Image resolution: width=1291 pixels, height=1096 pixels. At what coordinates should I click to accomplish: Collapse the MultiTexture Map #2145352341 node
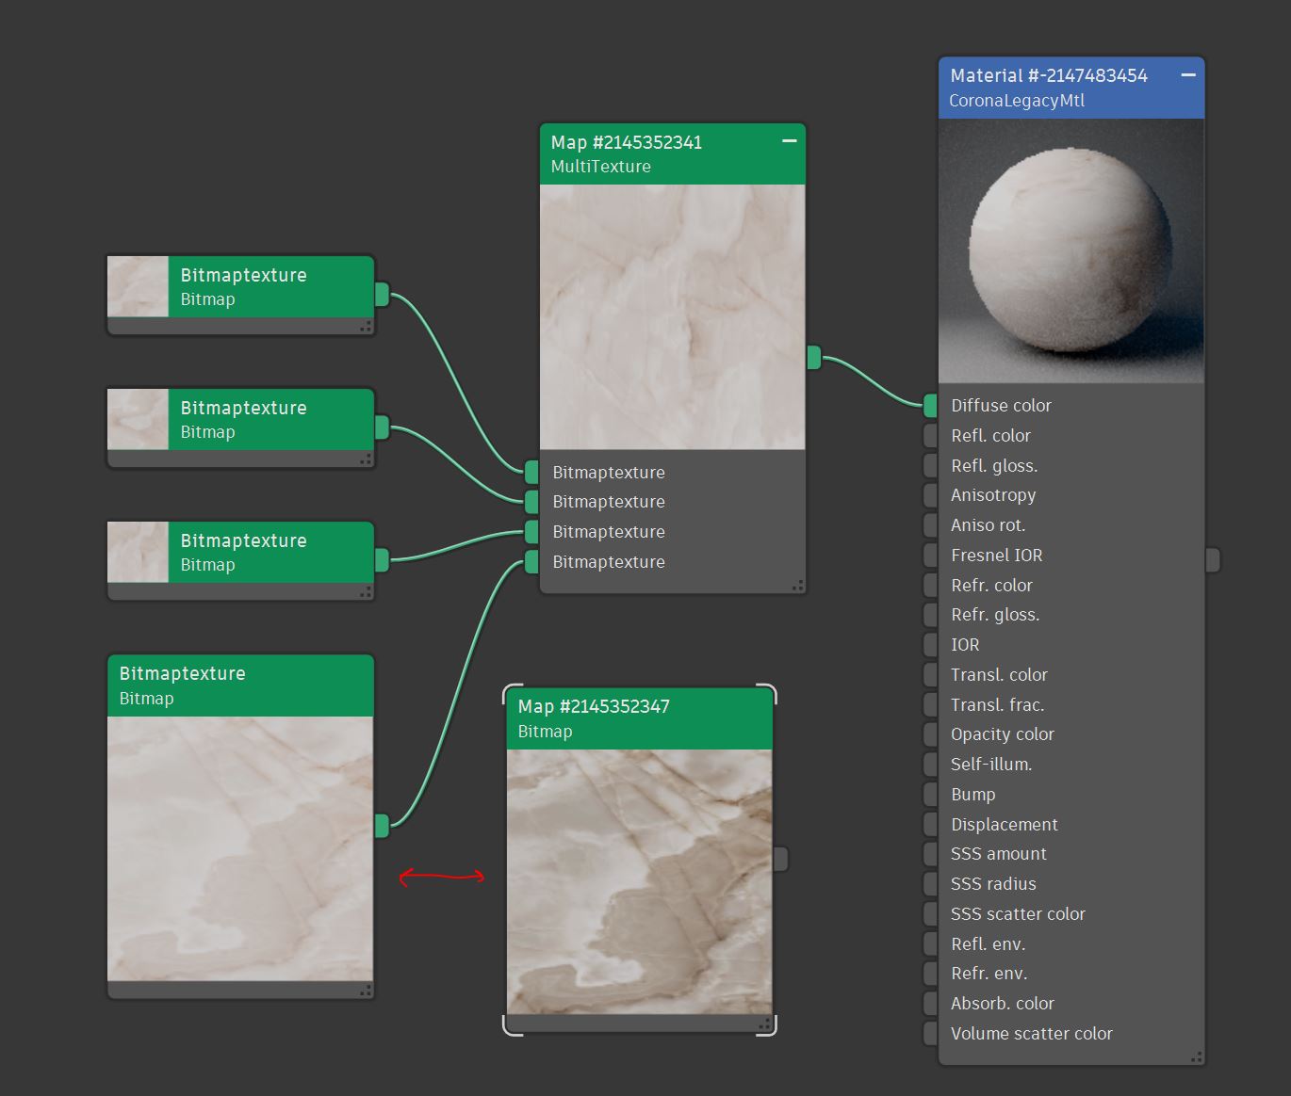[x=790, y=141]
